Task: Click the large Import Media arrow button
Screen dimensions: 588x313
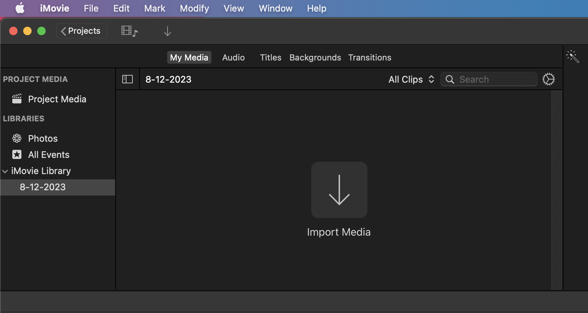Action: [339, 190]
